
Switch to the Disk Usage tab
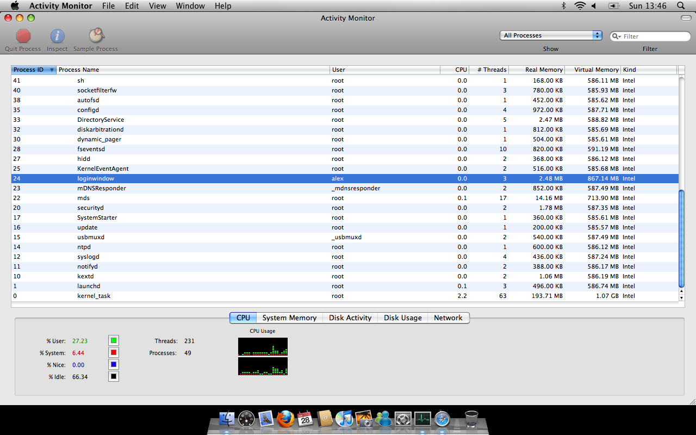point(402,318)
